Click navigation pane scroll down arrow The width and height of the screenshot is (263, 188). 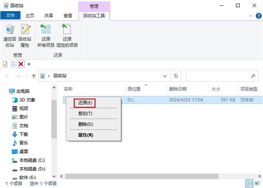[x=54, y=176]
